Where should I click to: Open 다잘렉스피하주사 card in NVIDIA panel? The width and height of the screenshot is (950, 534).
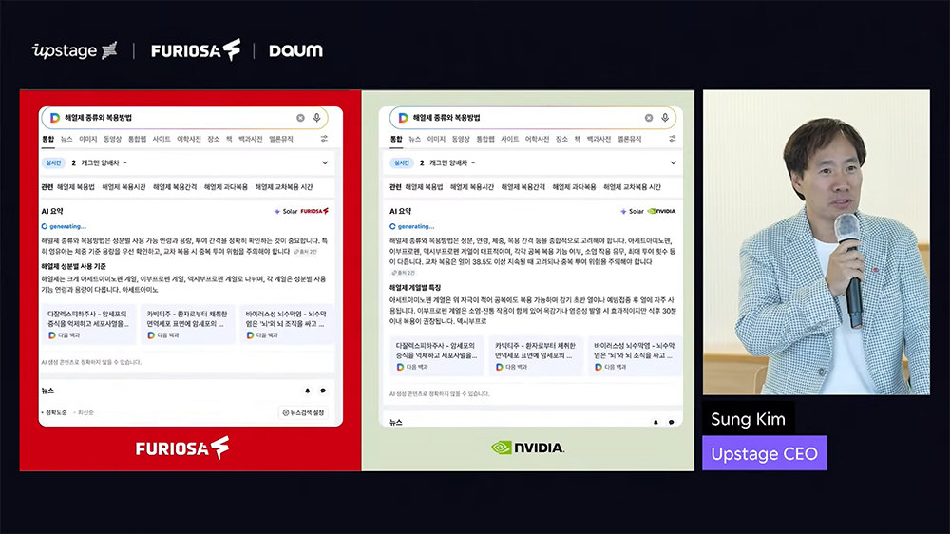436,355
